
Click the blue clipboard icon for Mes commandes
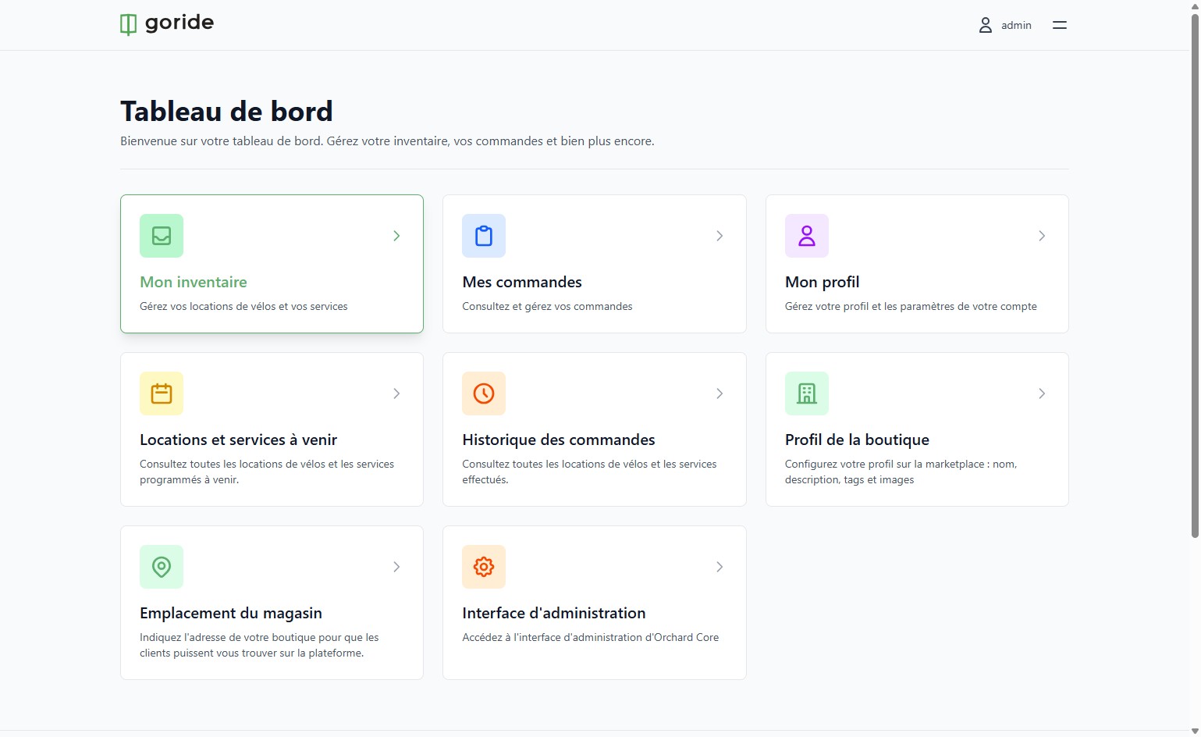click(x=484, y=236)
